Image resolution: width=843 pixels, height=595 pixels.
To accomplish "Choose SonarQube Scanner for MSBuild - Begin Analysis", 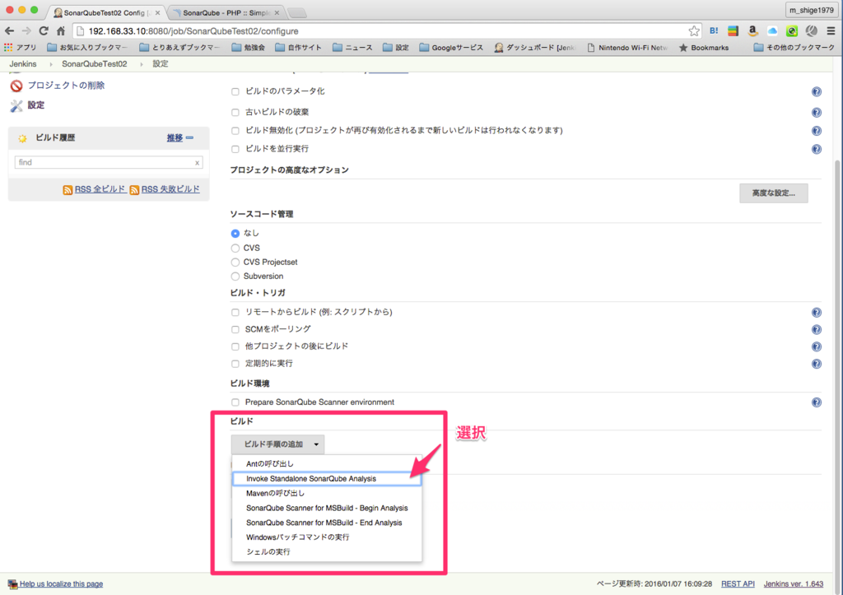I will coord(327,508).
